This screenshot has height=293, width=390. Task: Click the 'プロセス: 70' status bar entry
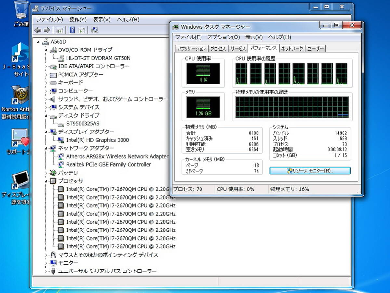point(187,189)
